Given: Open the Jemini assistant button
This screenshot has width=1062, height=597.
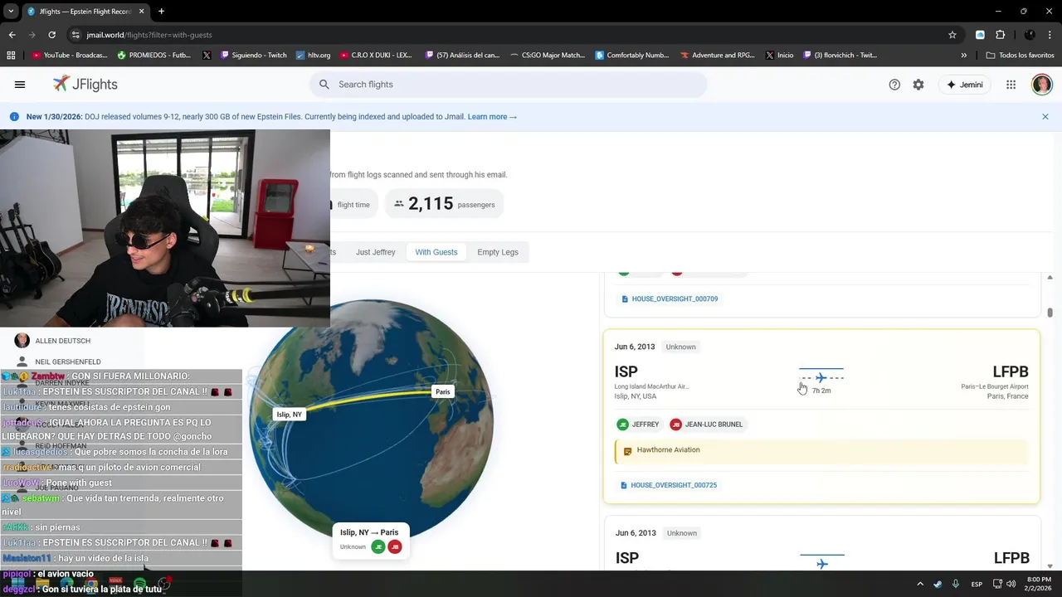Looking at the screenshot, I should pyautogui.click(x=964, y=85).
